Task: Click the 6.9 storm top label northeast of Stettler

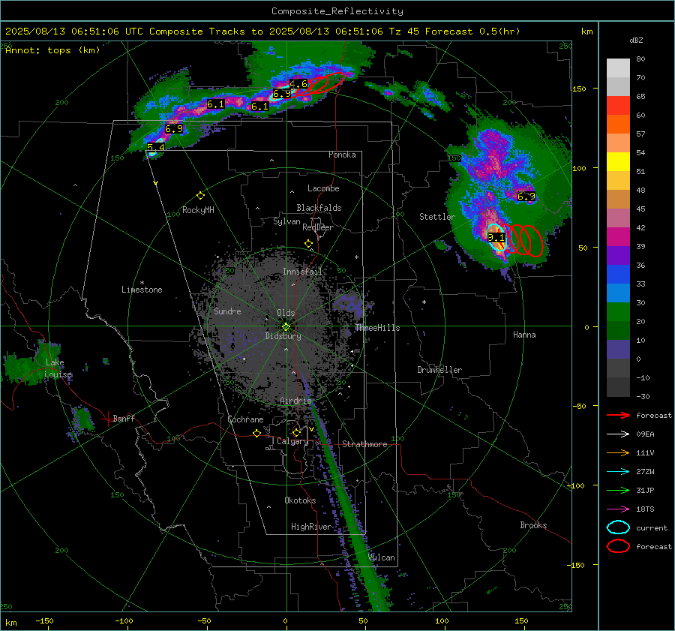Action: pyautogui.click(x=526, y=197)
